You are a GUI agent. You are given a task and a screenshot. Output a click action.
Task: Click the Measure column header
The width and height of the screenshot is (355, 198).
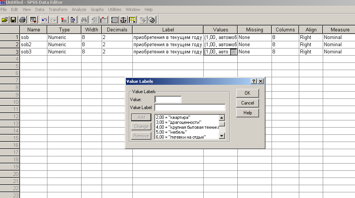click(x=339, y=30)
